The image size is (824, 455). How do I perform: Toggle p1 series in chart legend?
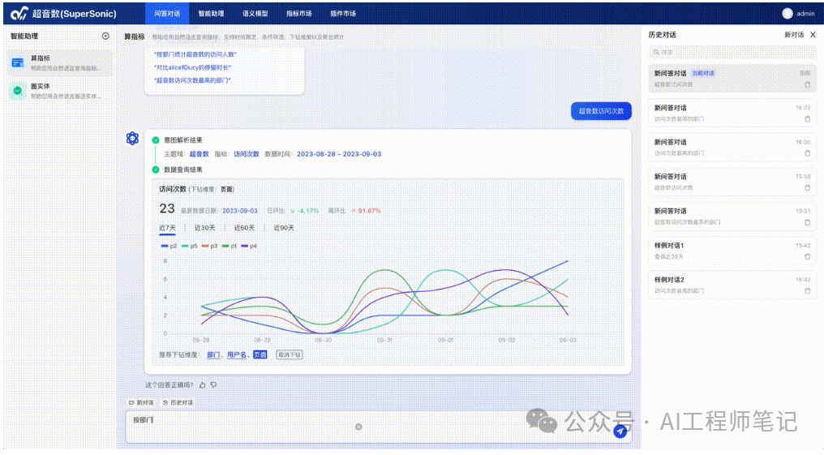point(230,246)
